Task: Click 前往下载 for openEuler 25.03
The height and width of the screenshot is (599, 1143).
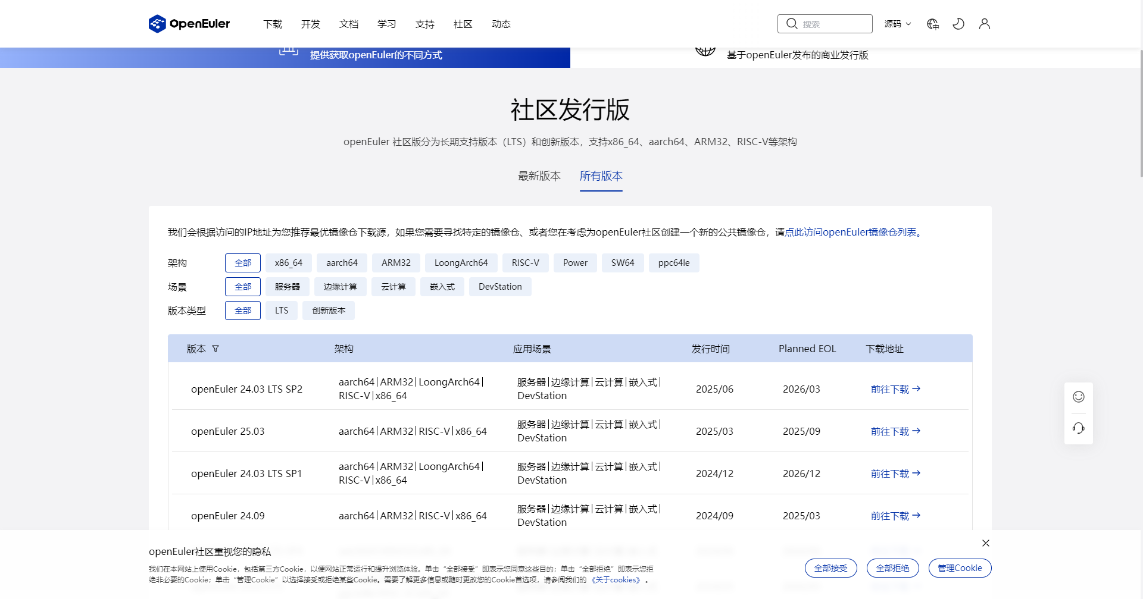Action: coord(889,431)
